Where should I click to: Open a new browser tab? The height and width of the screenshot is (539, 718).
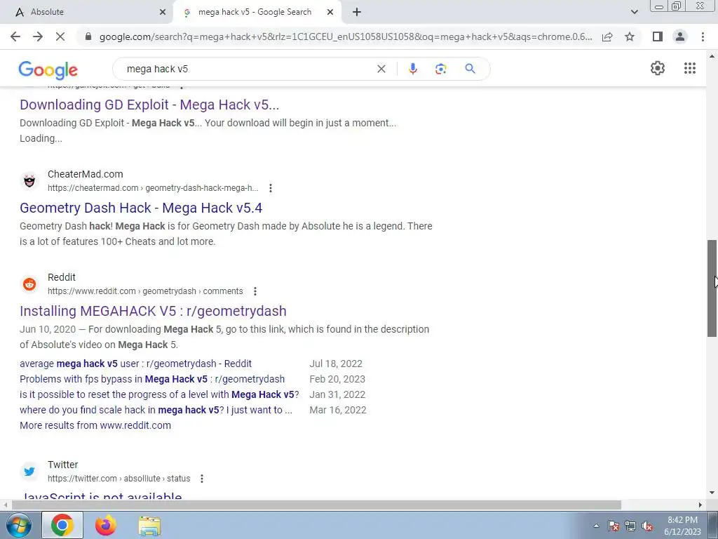click(x=357, y=12)
